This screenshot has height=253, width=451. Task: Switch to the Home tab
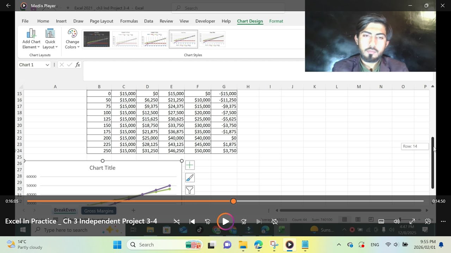[x=43, y=21]
